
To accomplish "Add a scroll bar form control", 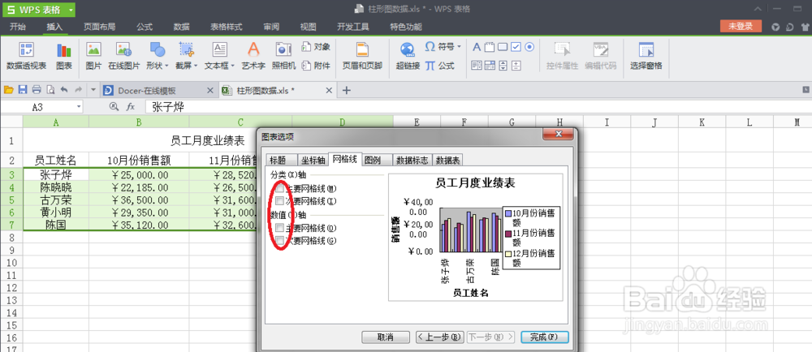I will point(503,66).
